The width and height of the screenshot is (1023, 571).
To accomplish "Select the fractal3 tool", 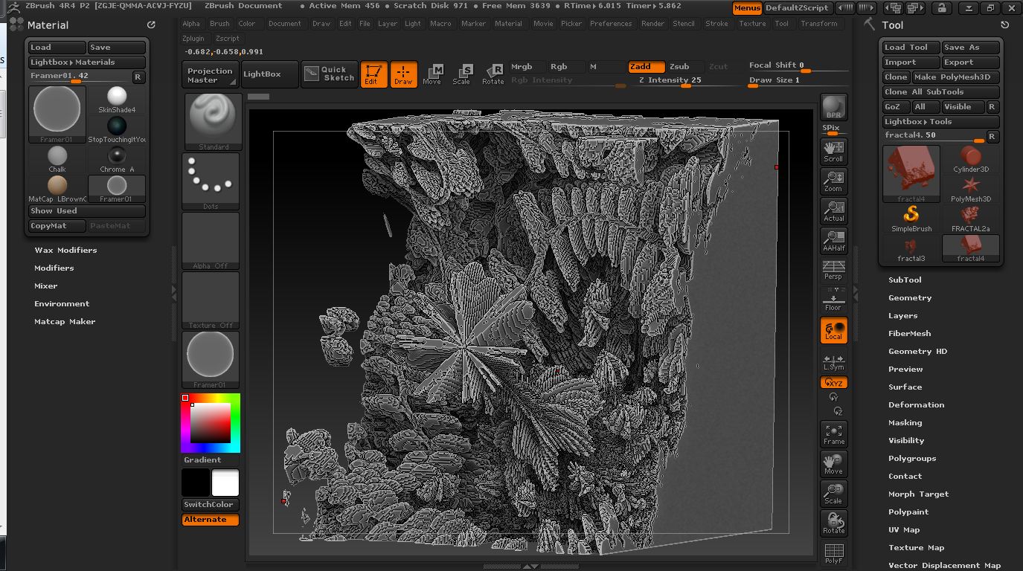I will pos(911,248).
